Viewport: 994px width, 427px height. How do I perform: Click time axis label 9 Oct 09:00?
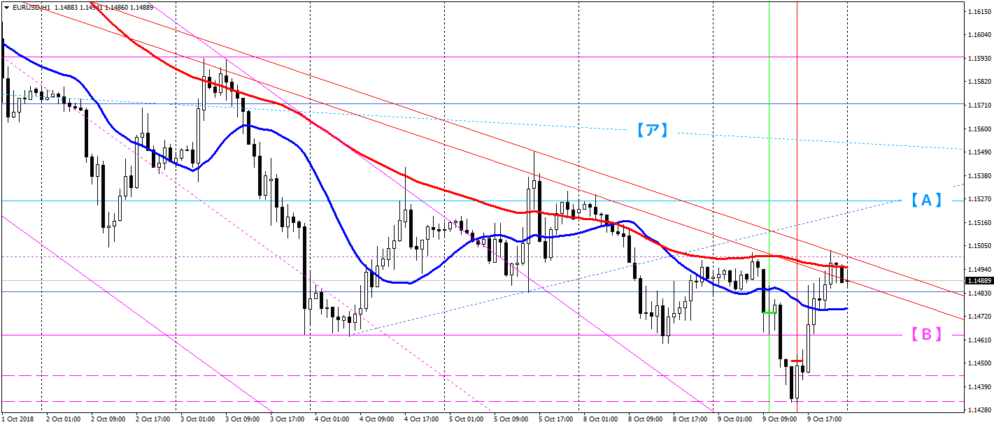[x=781, y=420]
